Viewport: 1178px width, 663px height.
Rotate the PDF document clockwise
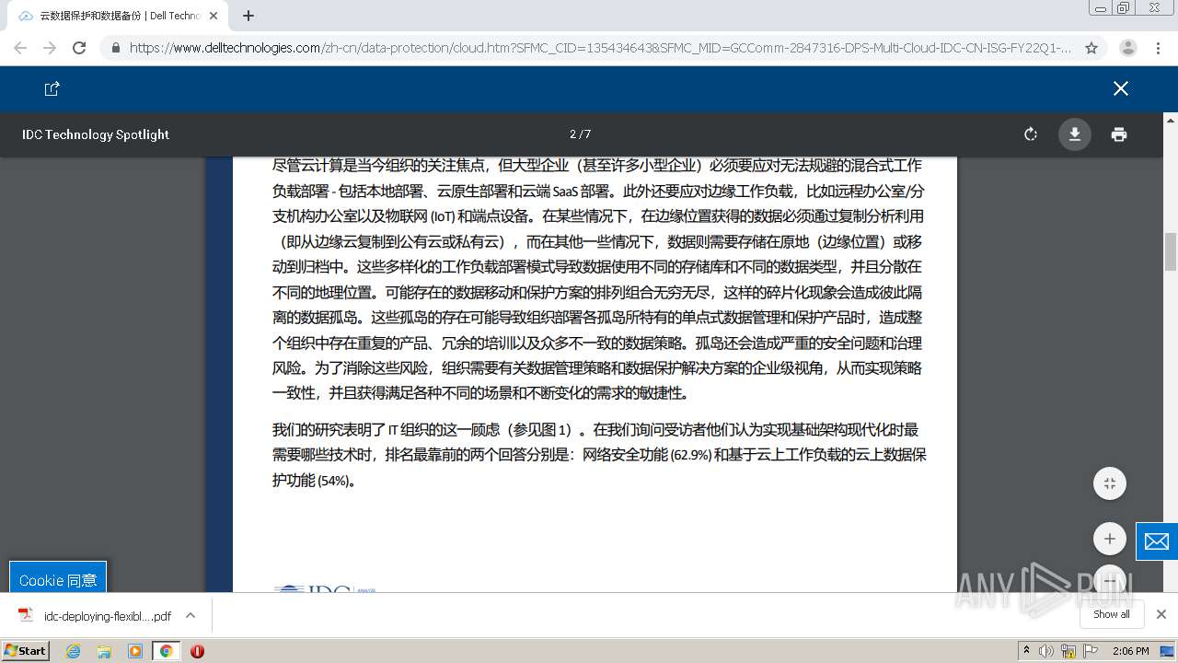(1031, 134)
